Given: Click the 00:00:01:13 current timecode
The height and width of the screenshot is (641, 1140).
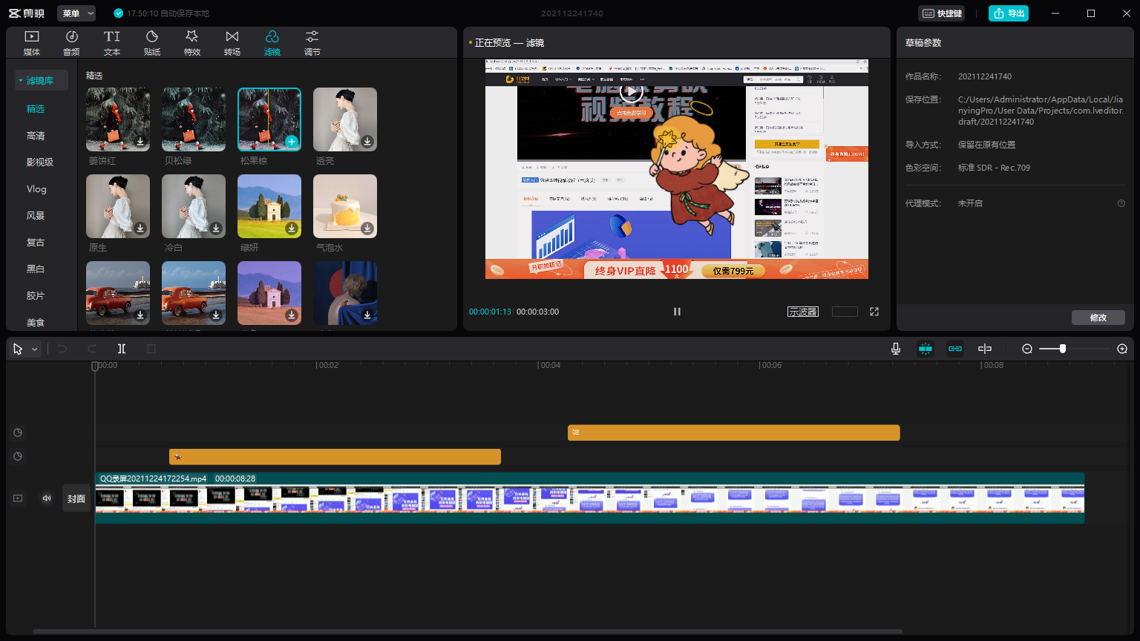Looking at the screenshot, I should [490, 312].
